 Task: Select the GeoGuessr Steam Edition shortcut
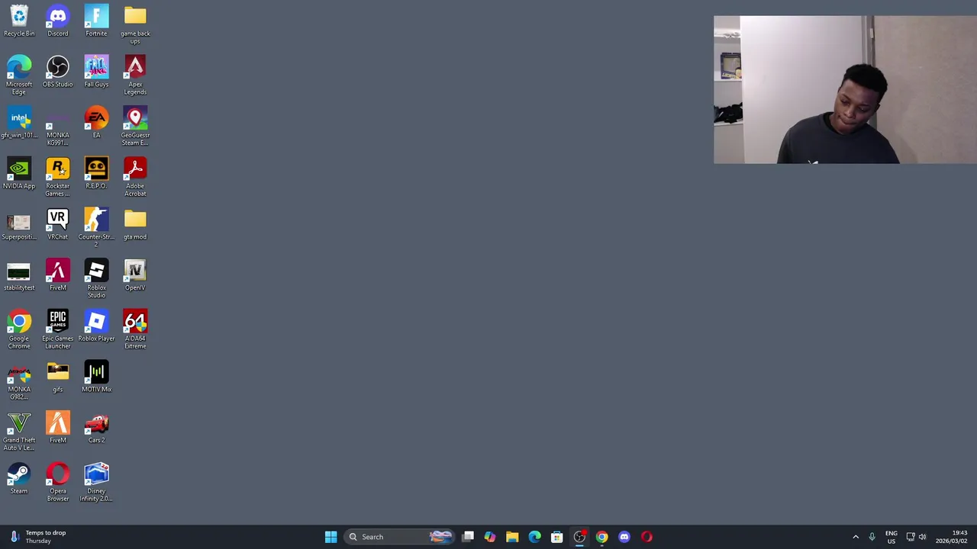pyautogui.click(x=135, y=127)
